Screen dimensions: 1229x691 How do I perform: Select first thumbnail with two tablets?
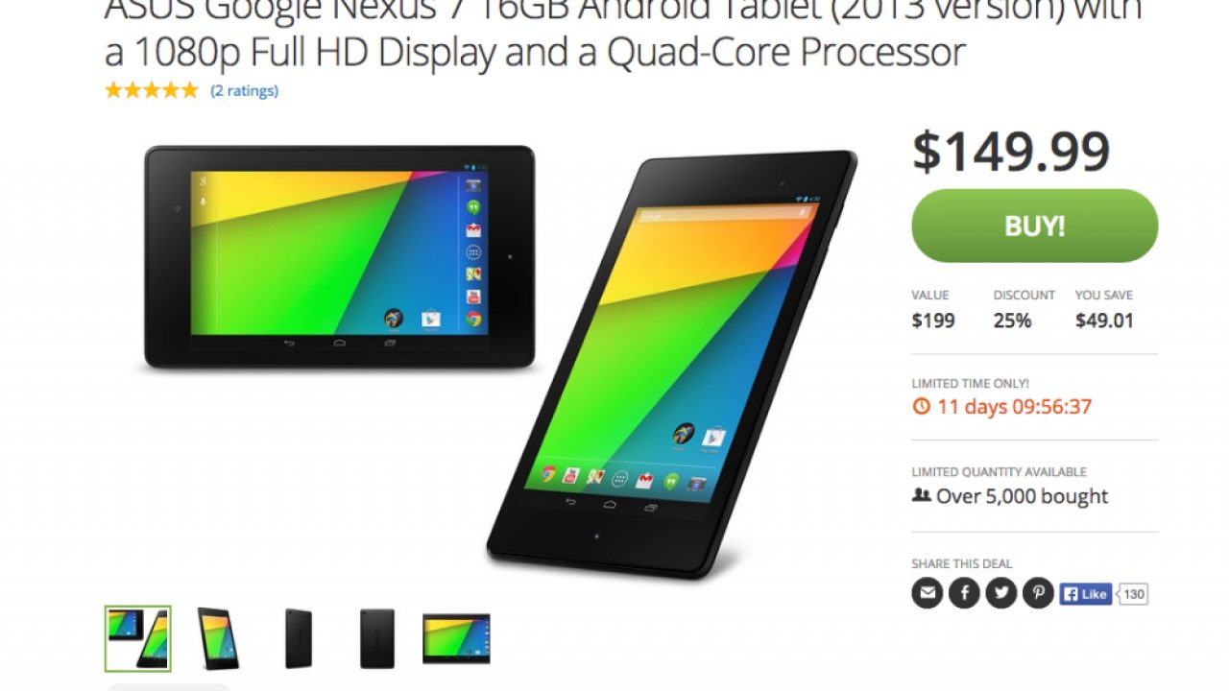point(138,638)
